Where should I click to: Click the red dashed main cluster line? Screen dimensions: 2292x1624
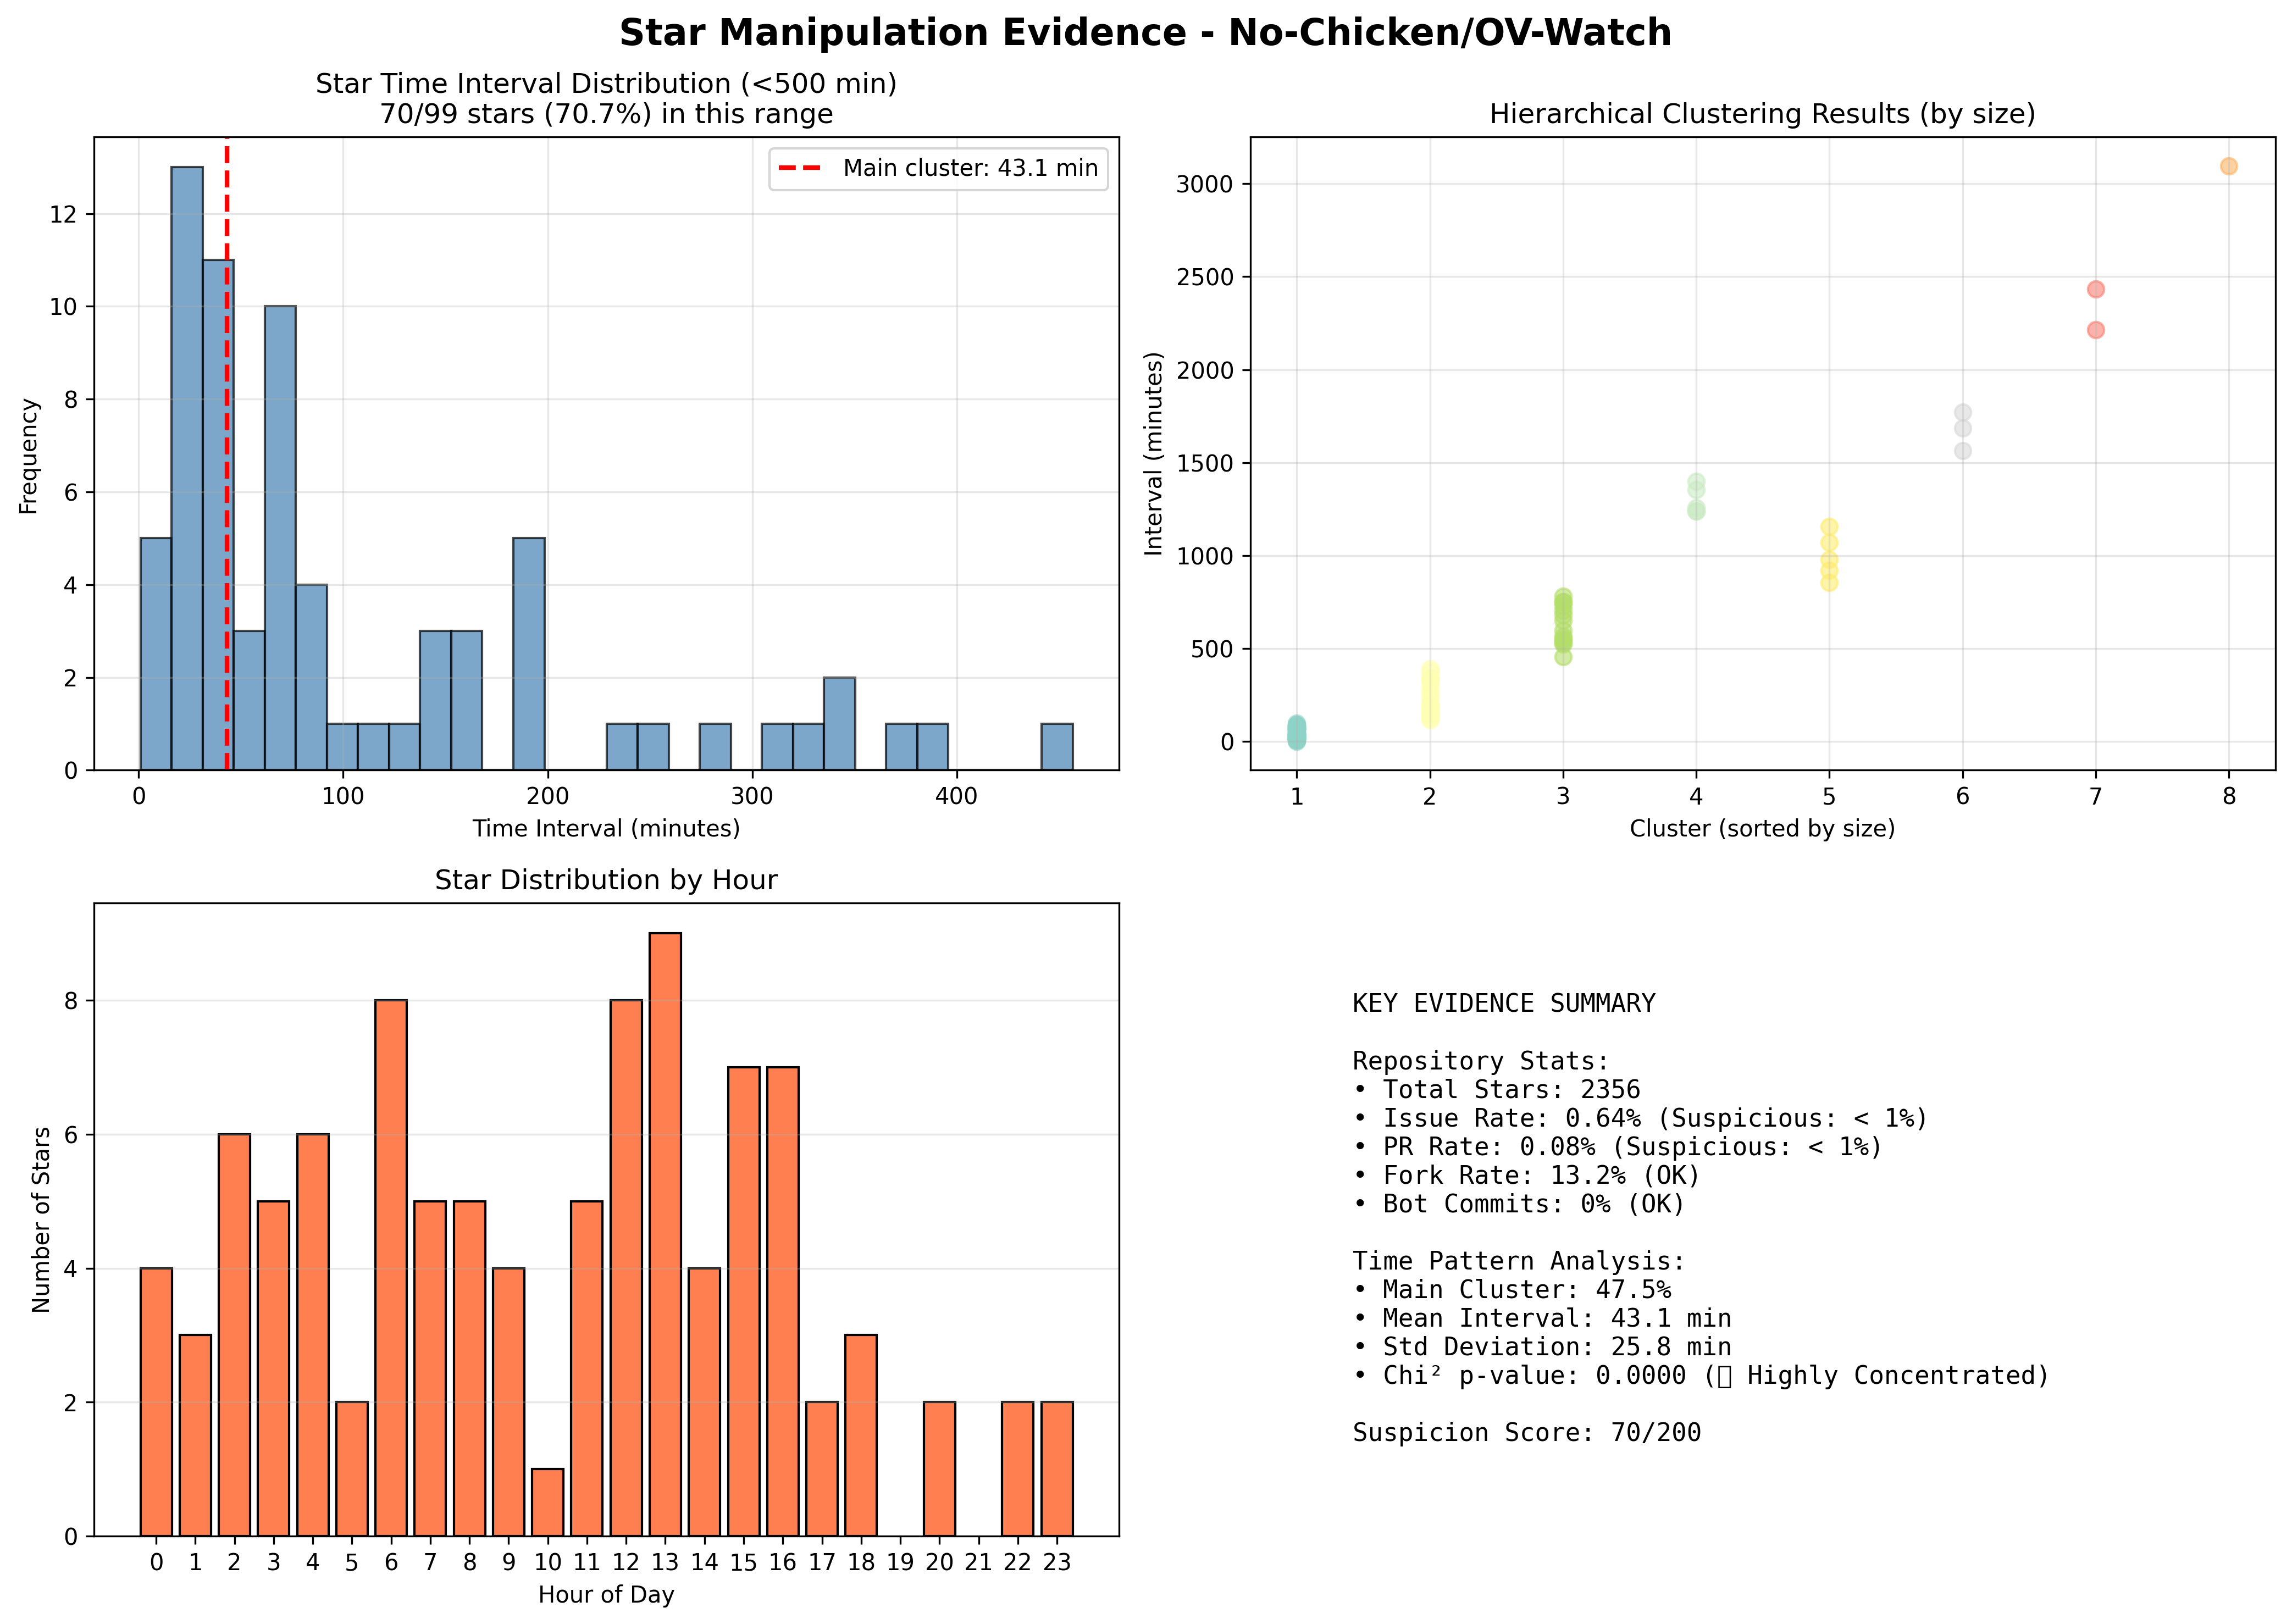[x=227, y=454]
